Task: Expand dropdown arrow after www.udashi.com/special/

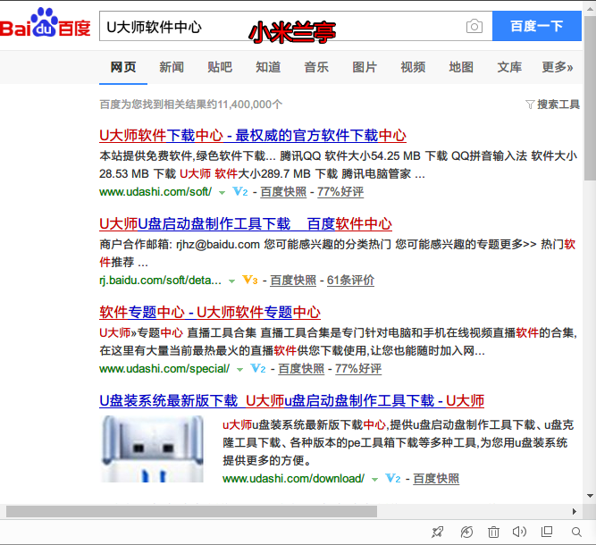Action: [239, 369]
